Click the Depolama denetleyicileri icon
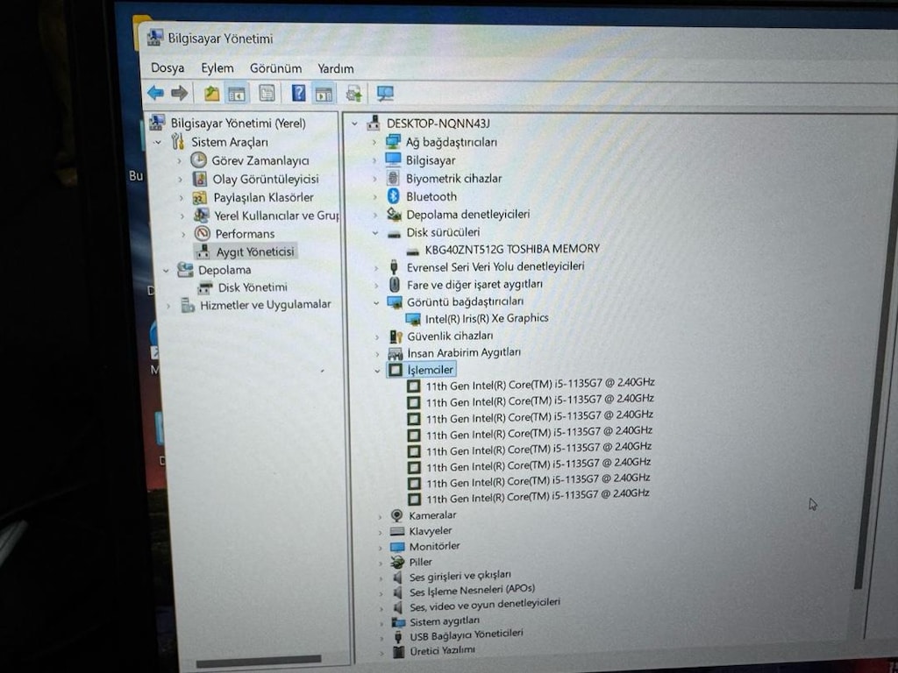Viewport: 898px width, 673px height. [394, 214]
